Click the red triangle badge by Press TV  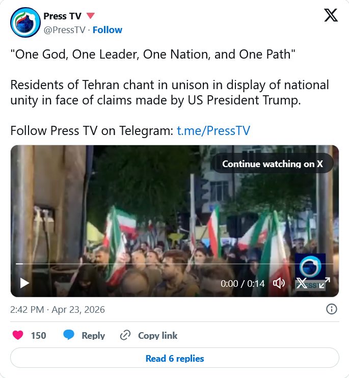pos(90,16)
